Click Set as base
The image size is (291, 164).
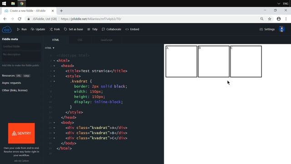74,29
